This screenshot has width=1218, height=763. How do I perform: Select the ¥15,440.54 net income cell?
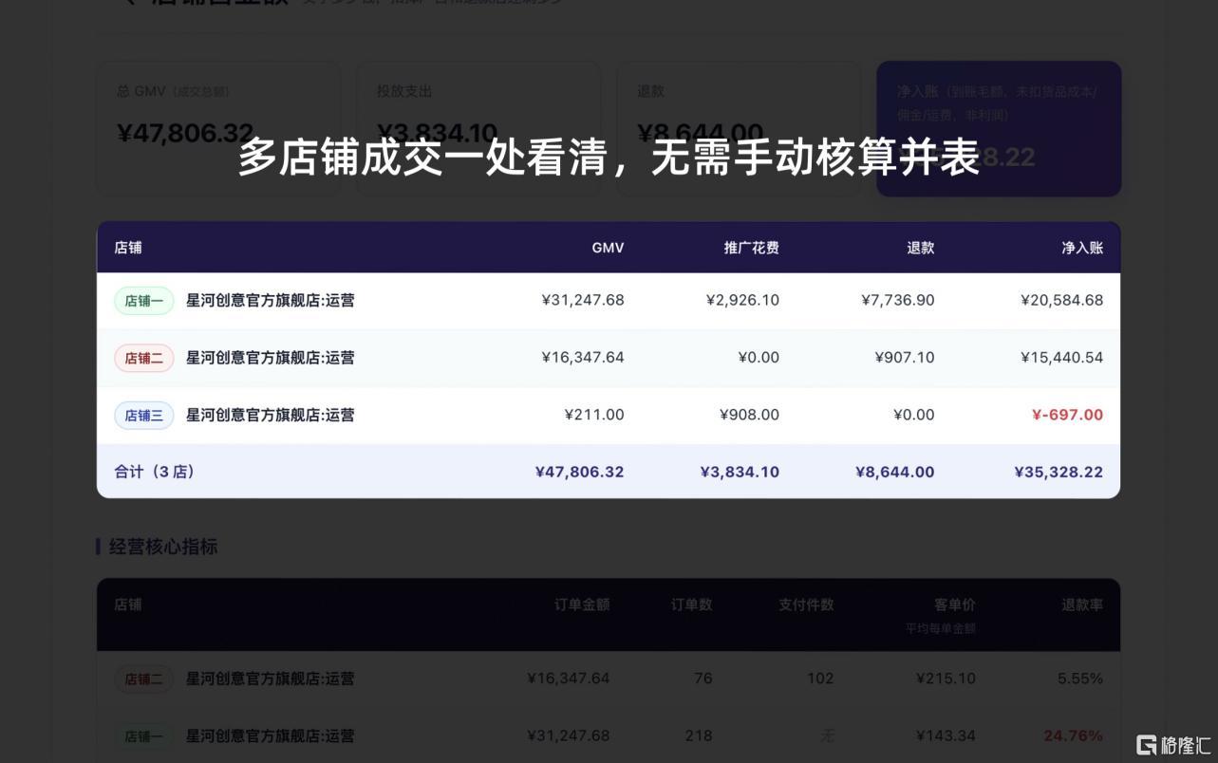coord(1061,357)
